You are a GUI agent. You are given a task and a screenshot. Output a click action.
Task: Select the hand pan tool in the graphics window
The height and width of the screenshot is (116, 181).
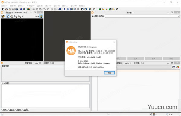(x=12, y=16)
